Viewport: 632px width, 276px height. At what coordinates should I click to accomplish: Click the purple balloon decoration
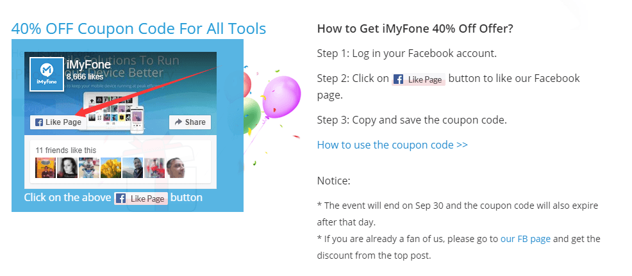(x=285, y=93)
